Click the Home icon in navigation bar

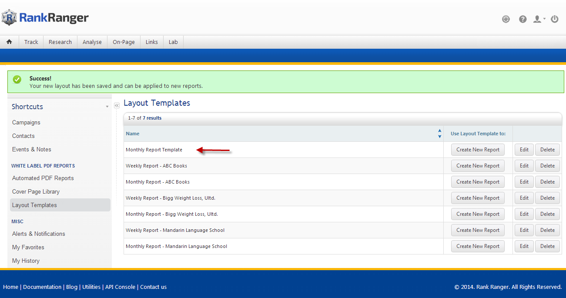coord(9,42)
